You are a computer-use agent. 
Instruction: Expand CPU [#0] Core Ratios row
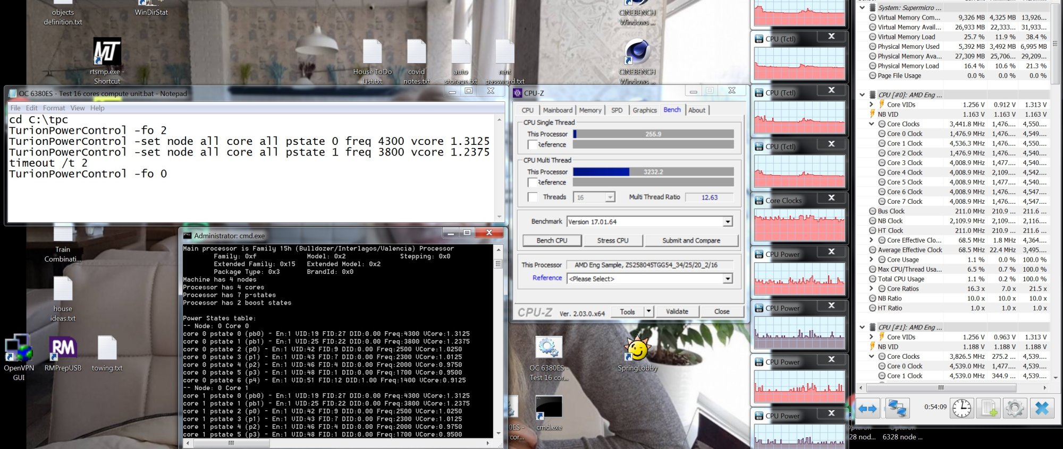click(871, 289)
